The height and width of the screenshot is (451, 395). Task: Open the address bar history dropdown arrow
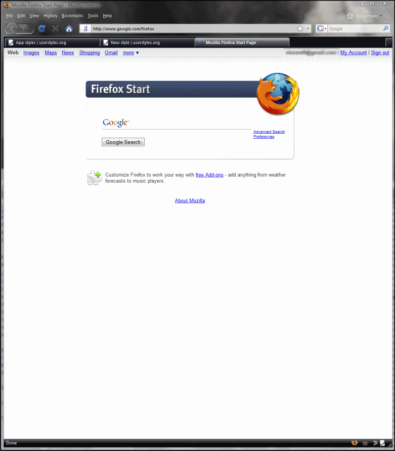tap(308, 28)
